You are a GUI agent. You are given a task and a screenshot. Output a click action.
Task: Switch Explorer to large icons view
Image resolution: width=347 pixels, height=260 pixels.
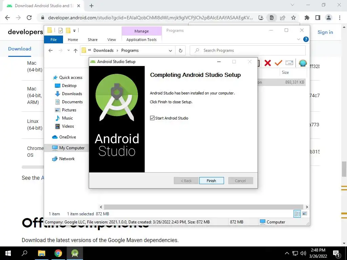(305, 214)
